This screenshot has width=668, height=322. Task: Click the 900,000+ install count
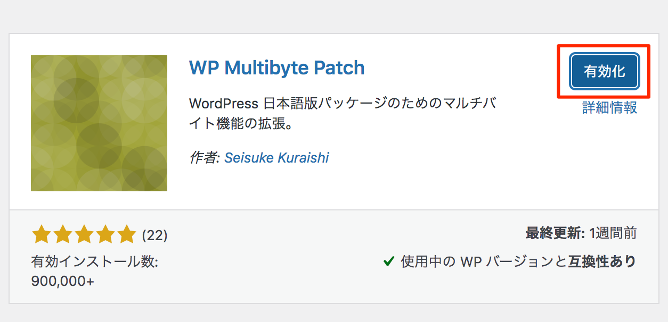click(x=63, y=281)
